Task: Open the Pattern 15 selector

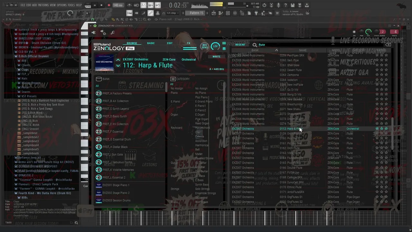Action: click(197, 13)
